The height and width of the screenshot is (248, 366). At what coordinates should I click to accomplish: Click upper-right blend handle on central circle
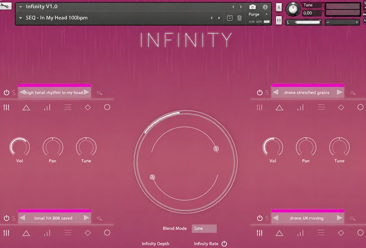[216, 149]
